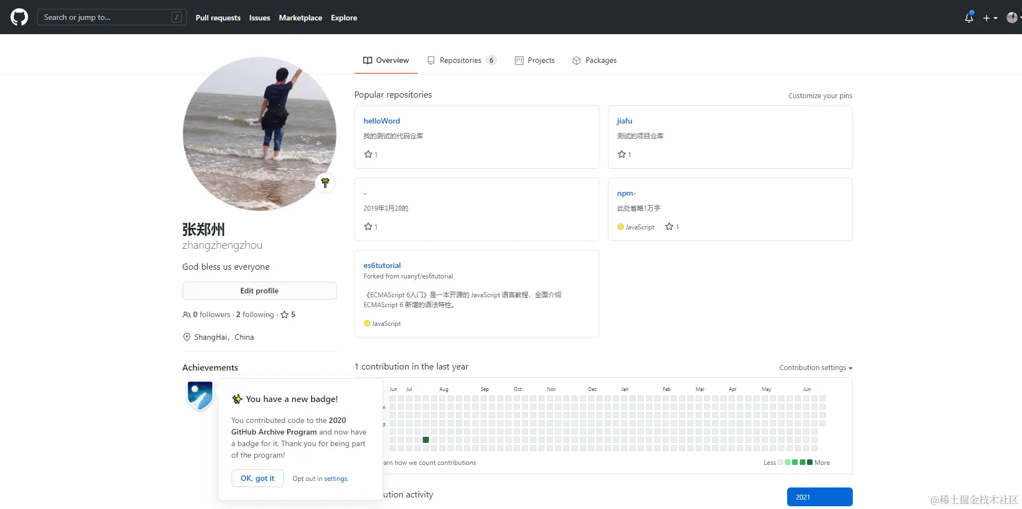1022x509 pixels.
Task: Switch to the Packages tab
Action: coord(594,60)
